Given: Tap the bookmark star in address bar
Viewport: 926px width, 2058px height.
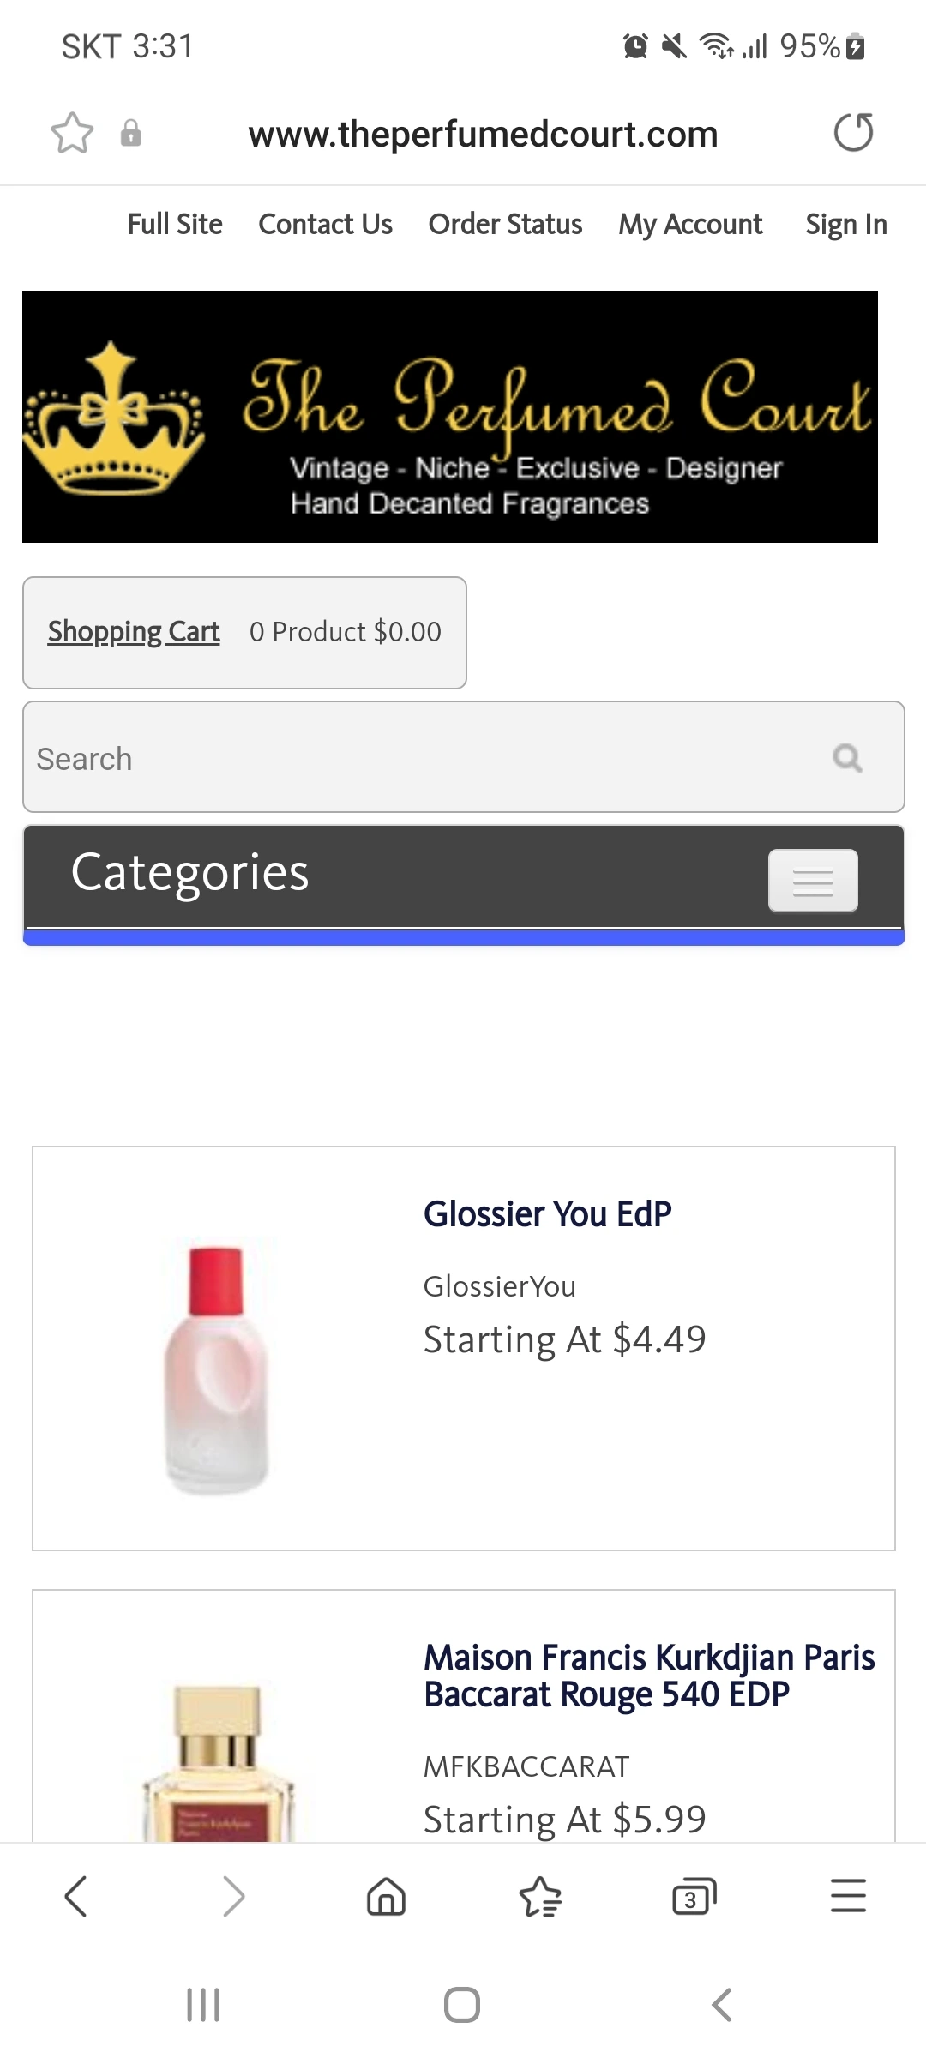Looking at the screenshot, I should coord(72,134).
